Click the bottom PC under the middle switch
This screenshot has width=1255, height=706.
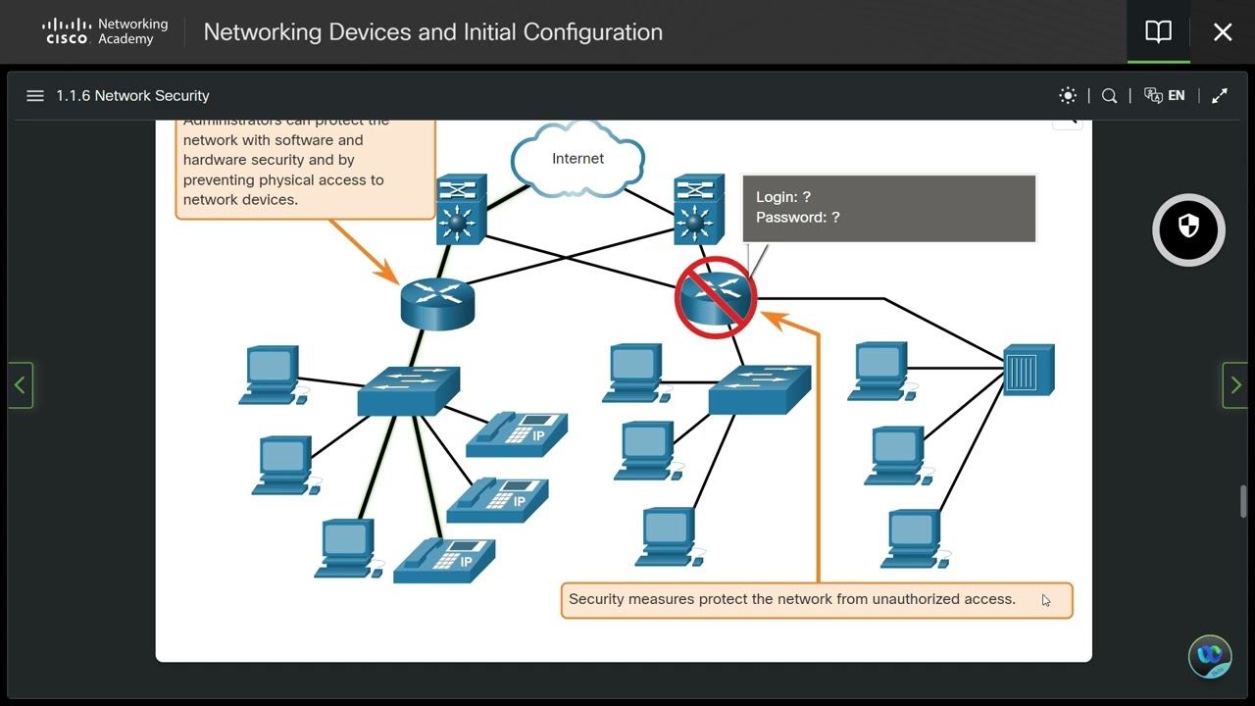click(669, 535)
